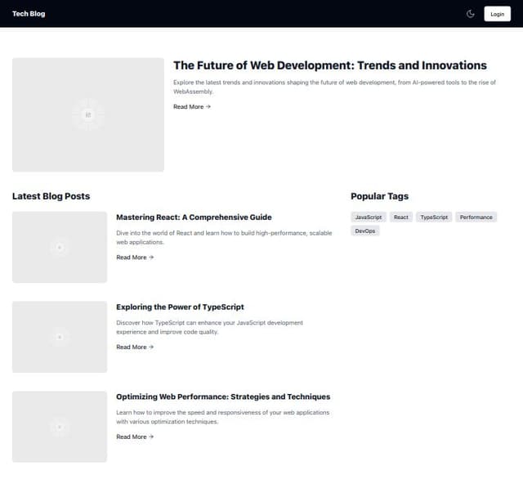Open 'The Future of Web Development' headline
This screenshot has height=493, width=523.
pos(329,65)
